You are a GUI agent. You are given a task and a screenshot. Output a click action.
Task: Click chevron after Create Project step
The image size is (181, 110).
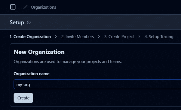point(139,37)
